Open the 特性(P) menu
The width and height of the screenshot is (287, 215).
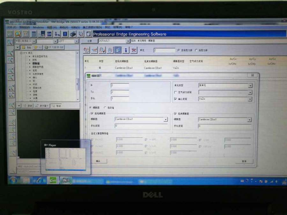pyautogui.click(x=64, y=27)
